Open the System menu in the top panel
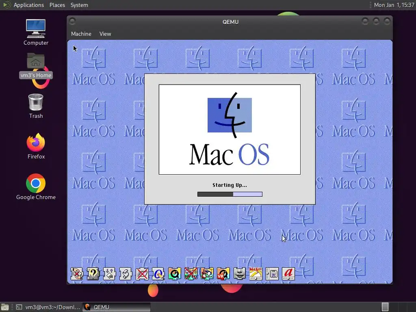 (79, 5)
